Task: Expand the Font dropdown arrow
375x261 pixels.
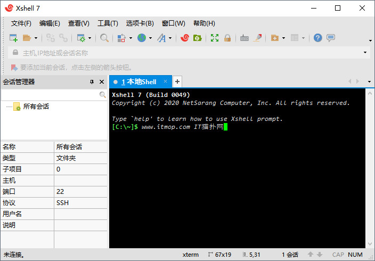Action: click(170, 38)
